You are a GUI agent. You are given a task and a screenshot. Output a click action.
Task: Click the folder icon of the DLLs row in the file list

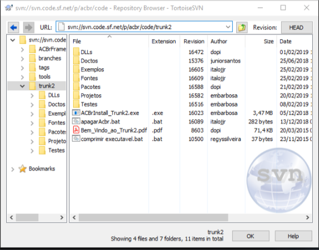[x=76, y=52]
